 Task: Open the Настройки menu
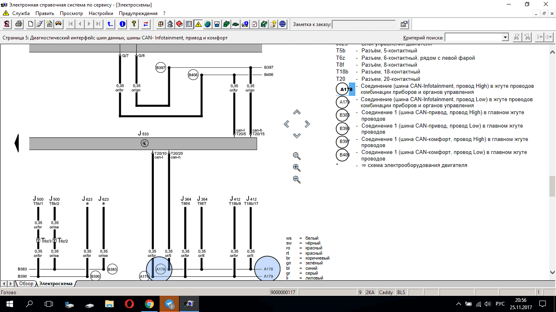101,13
